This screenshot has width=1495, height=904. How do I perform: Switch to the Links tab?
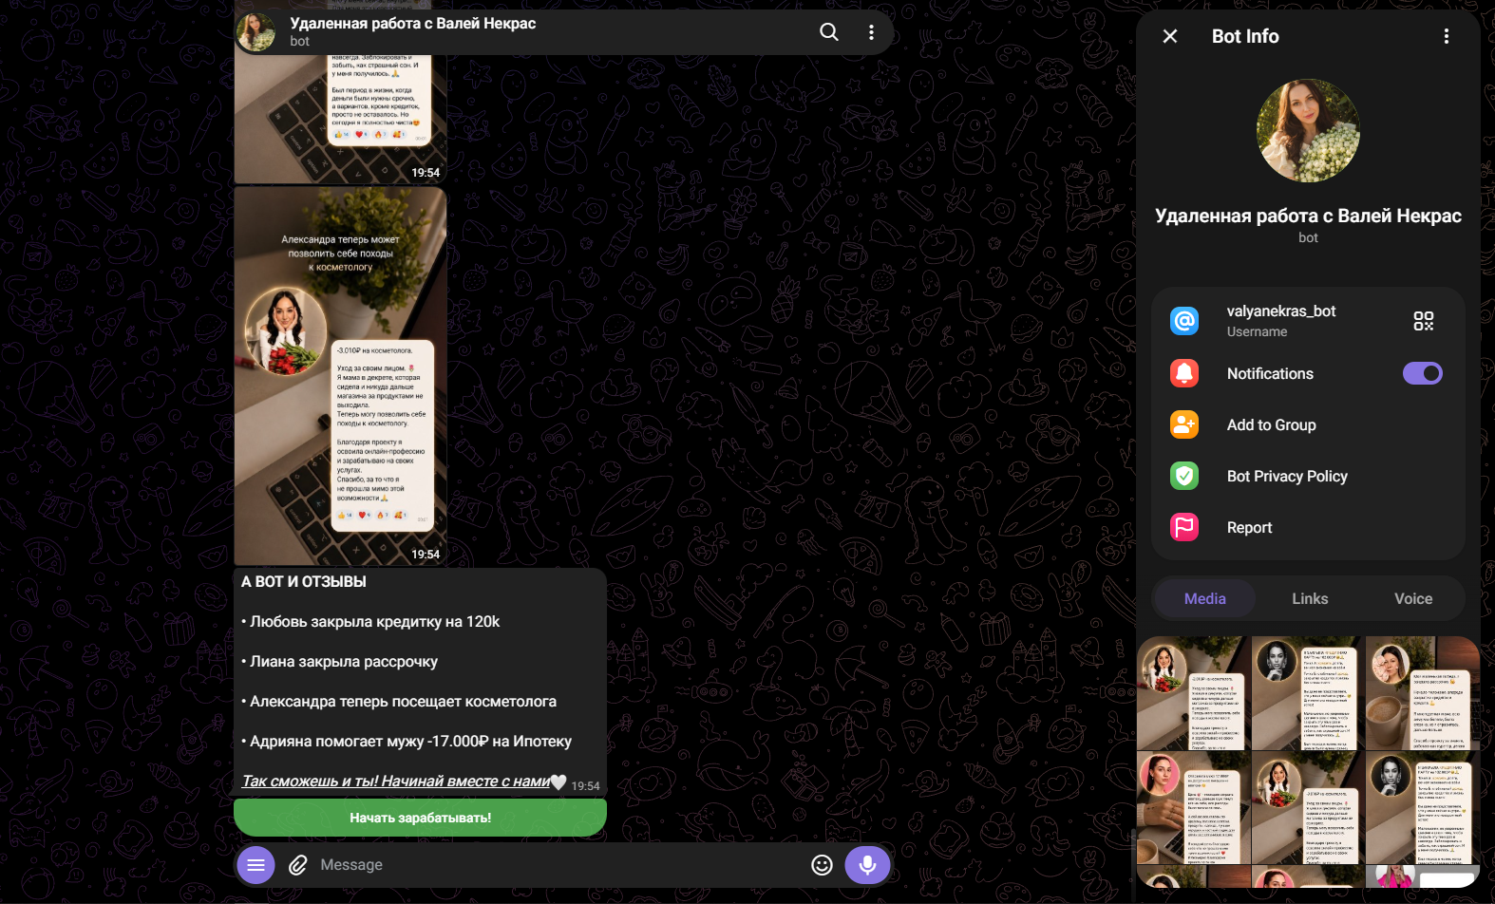click(1310, 598)
